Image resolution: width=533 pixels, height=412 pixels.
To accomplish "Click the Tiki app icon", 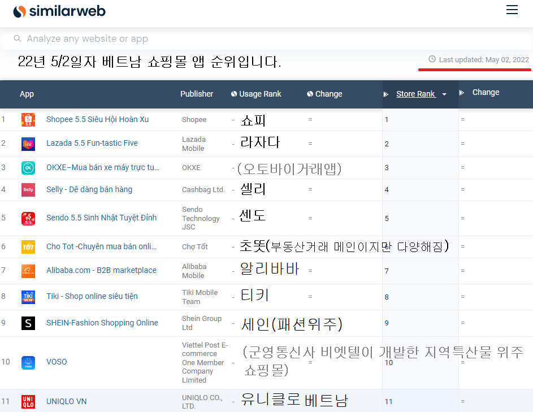I will 28,296.
